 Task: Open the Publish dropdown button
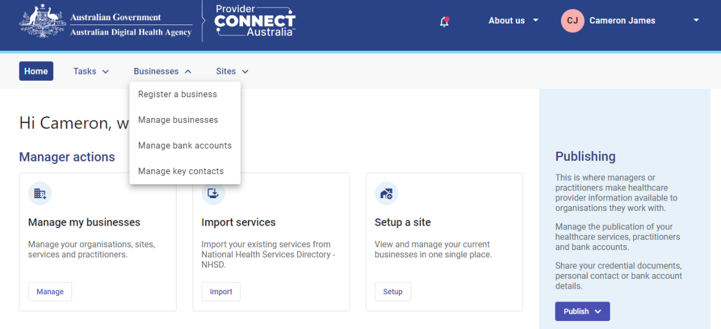pyautogui.click(x=582, y=311)
